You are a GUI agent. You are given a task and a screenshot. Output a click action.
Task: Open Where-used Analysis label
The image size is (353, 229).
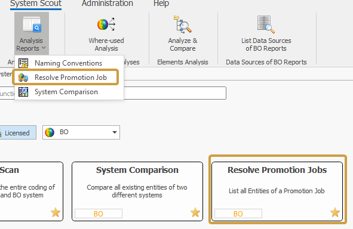[x=106, y=45]
